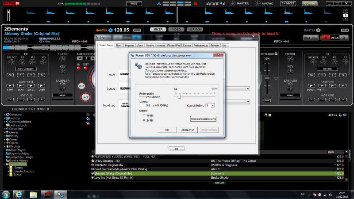354x199 pixels.
Task: Click the Pioneer ASIO taskbar icon
Action: point(61,194)
